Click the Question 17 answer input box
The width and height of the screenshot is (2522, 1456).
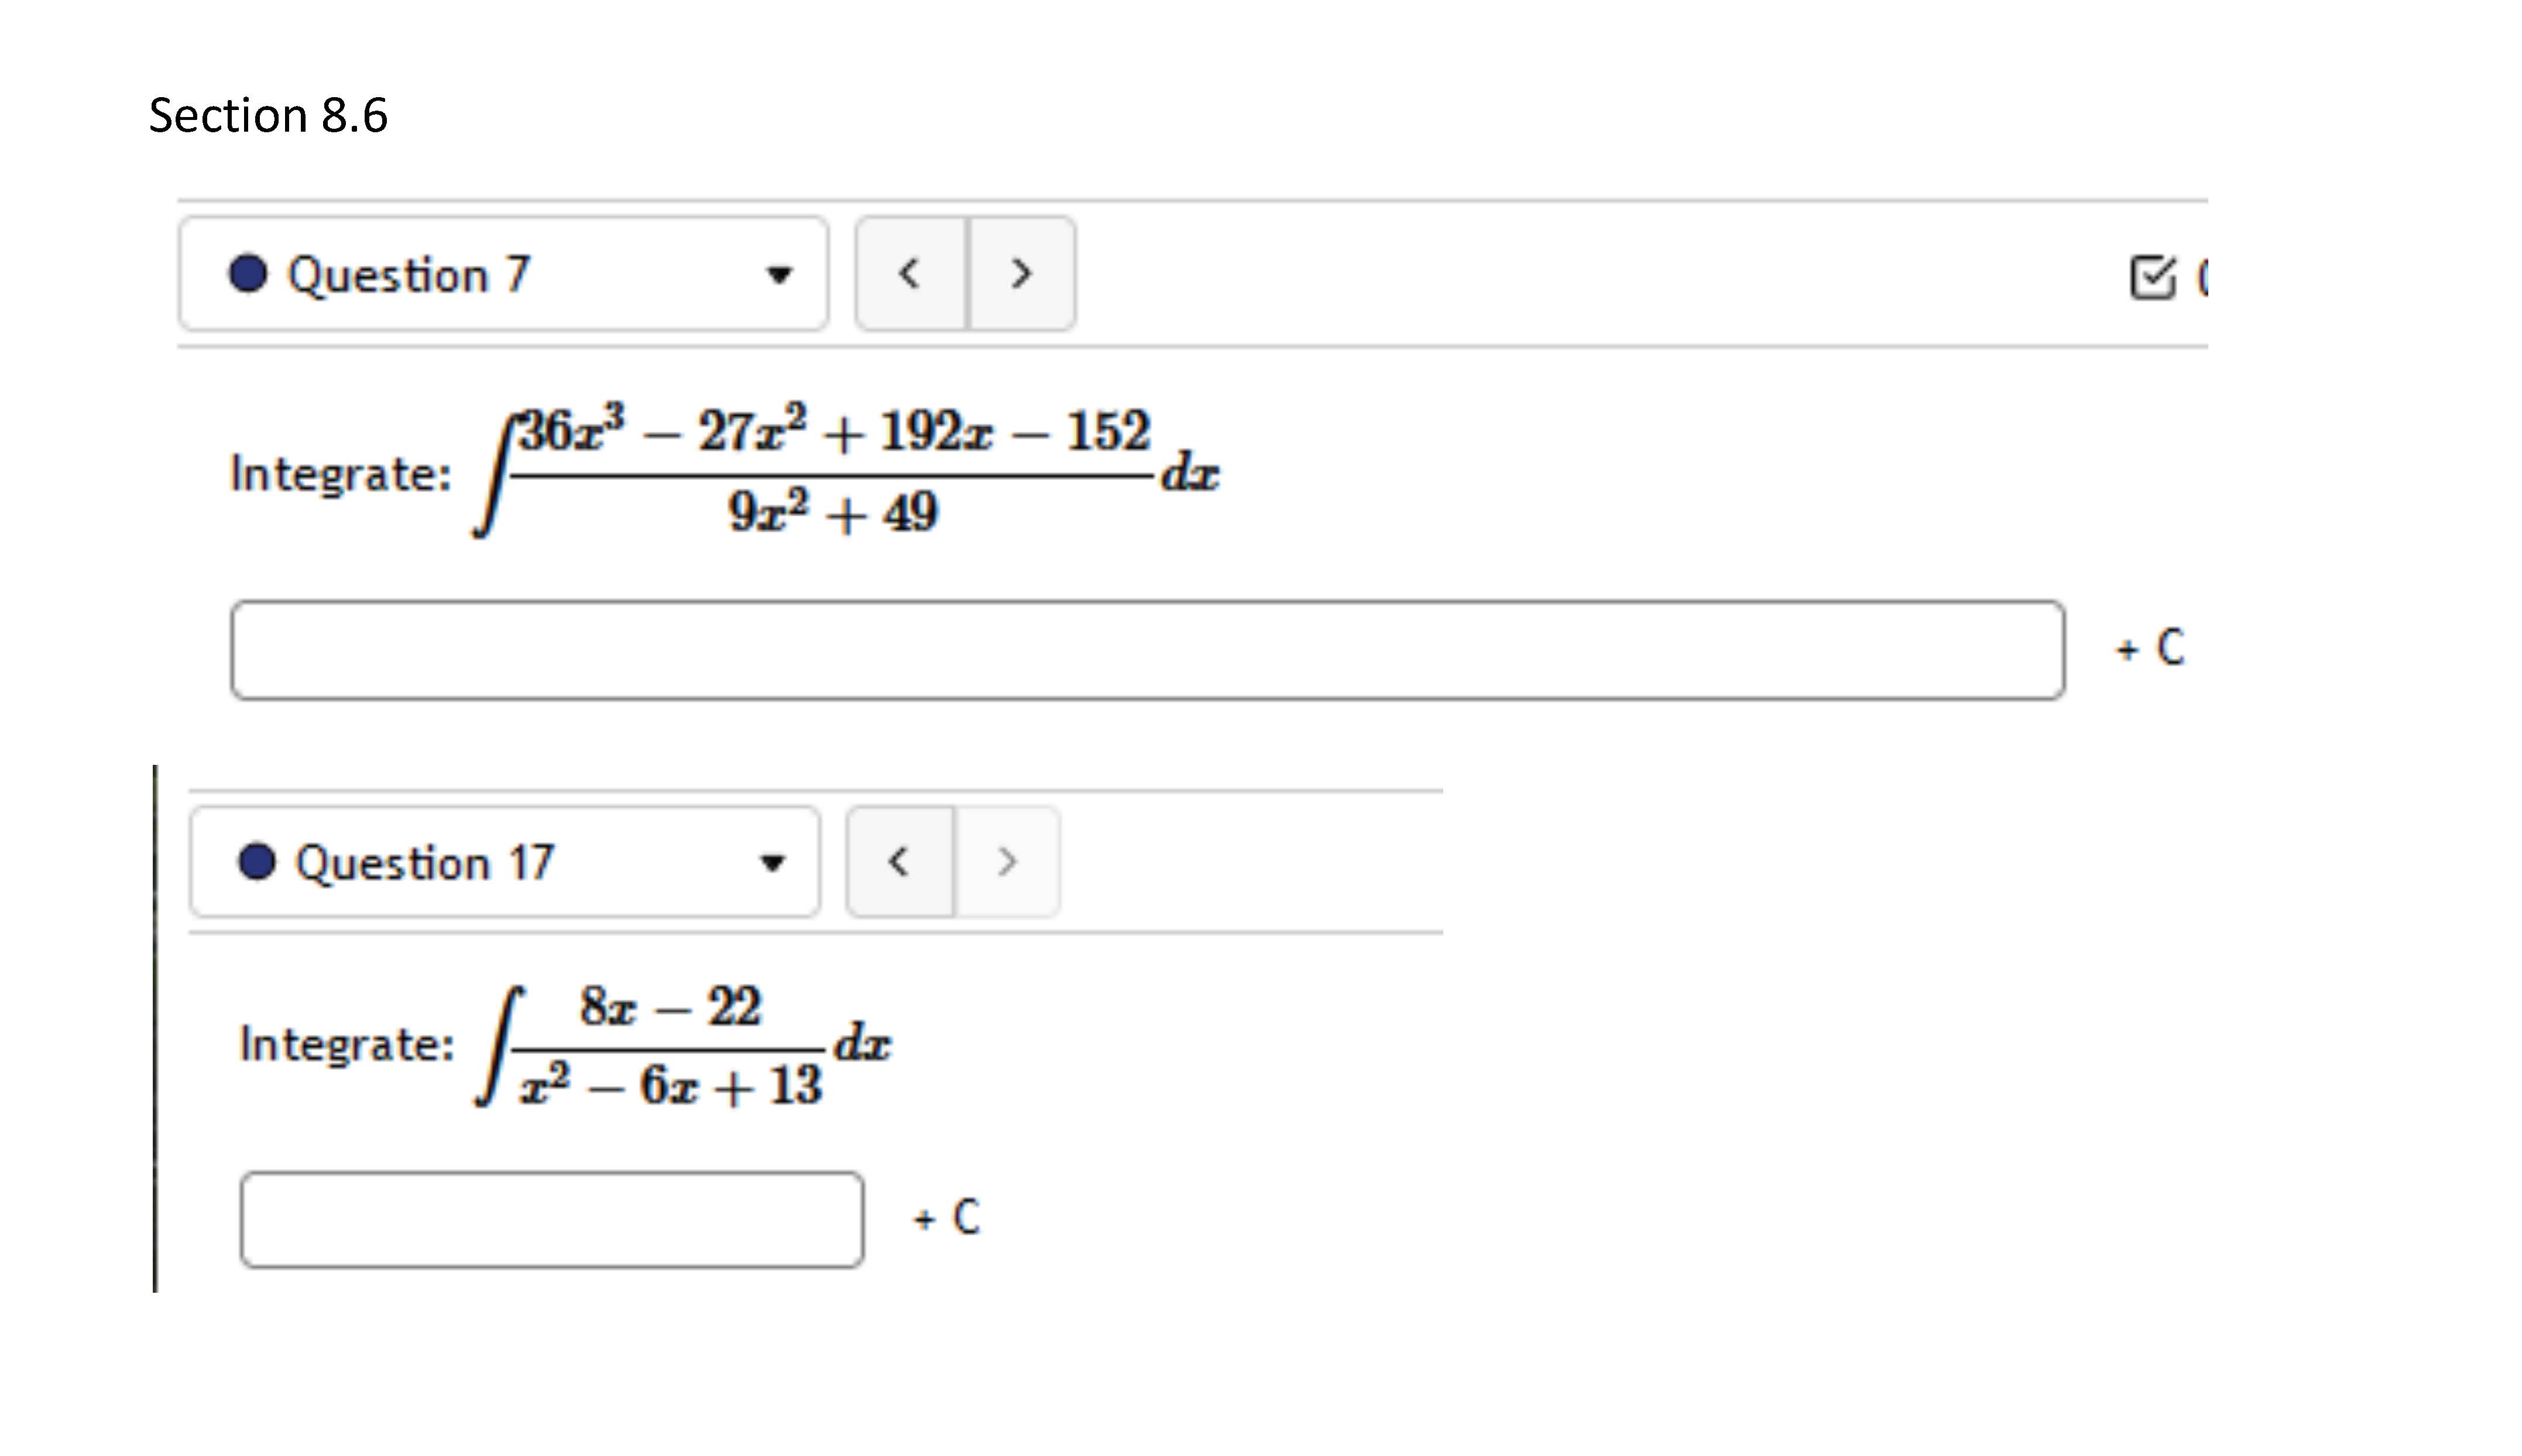[551, 1219]
